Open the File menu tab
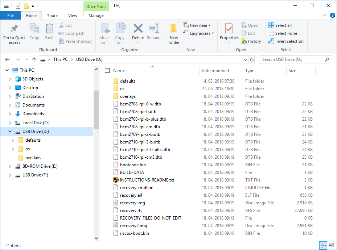This screenshot has height=250, width=337. point(11,16)
